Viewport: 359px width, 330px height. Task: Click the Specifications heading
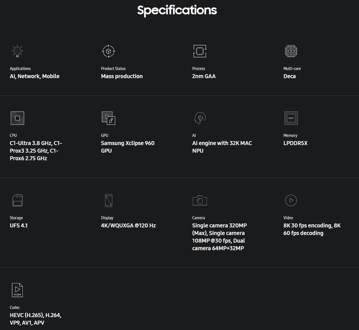(x=177, y=10)
